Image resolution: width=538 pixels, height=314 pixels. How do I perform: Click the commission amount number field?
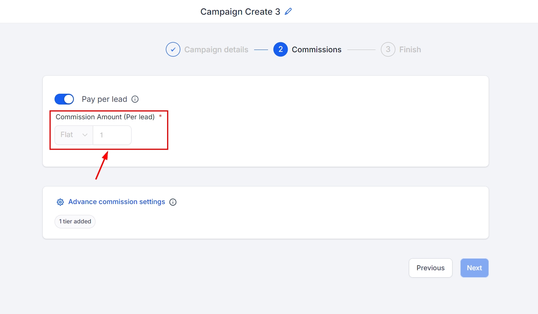pyautogui.click(x=112, y=135)
